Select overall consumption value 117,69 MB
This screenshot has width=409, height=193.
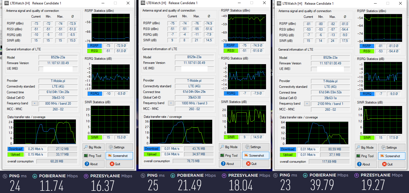click(x=329, y=162)
